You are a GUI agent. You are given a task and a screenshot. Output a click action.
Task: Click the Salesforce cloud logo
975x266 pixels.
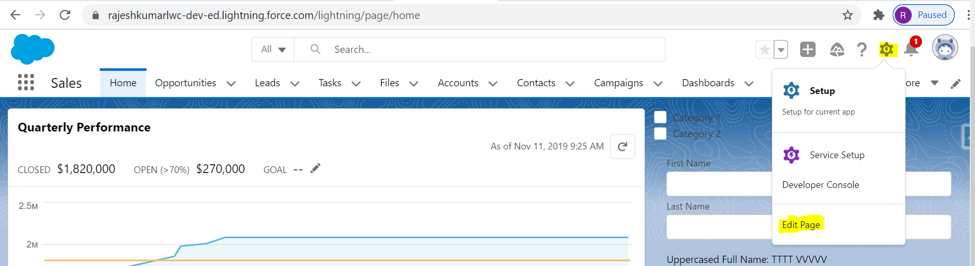click(x=32, y=49)
